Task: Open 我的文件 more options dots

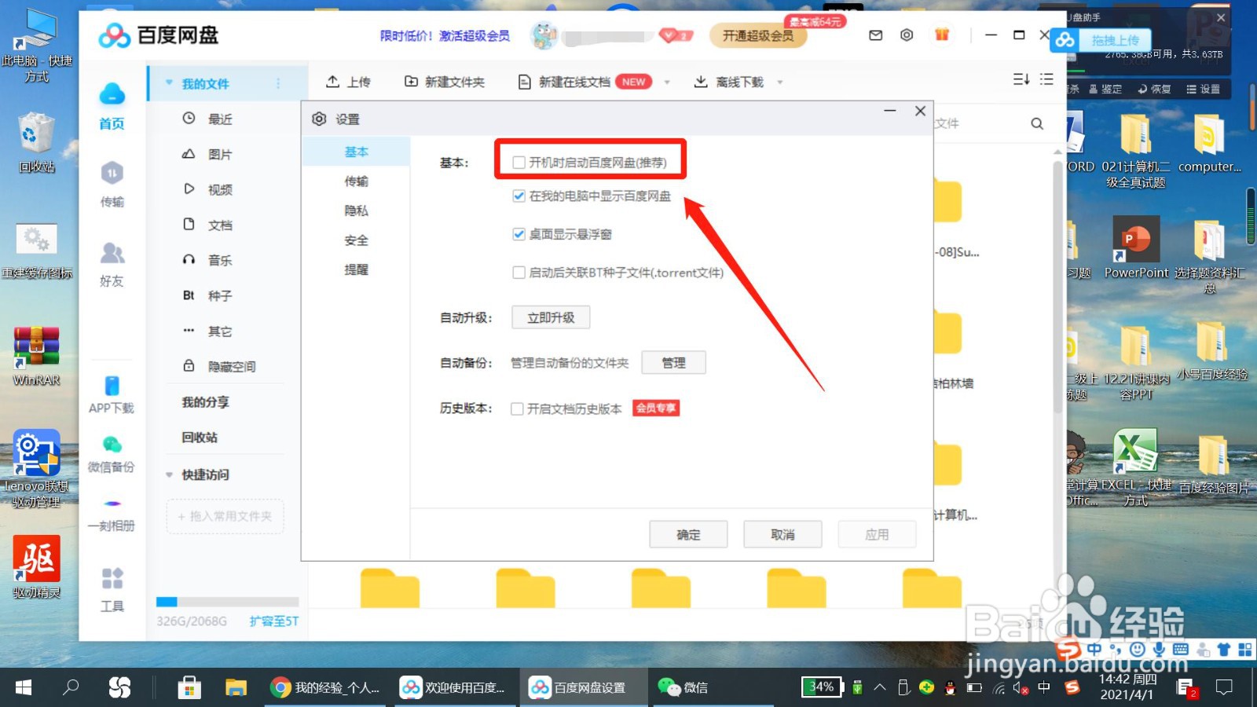Action: 278,83
